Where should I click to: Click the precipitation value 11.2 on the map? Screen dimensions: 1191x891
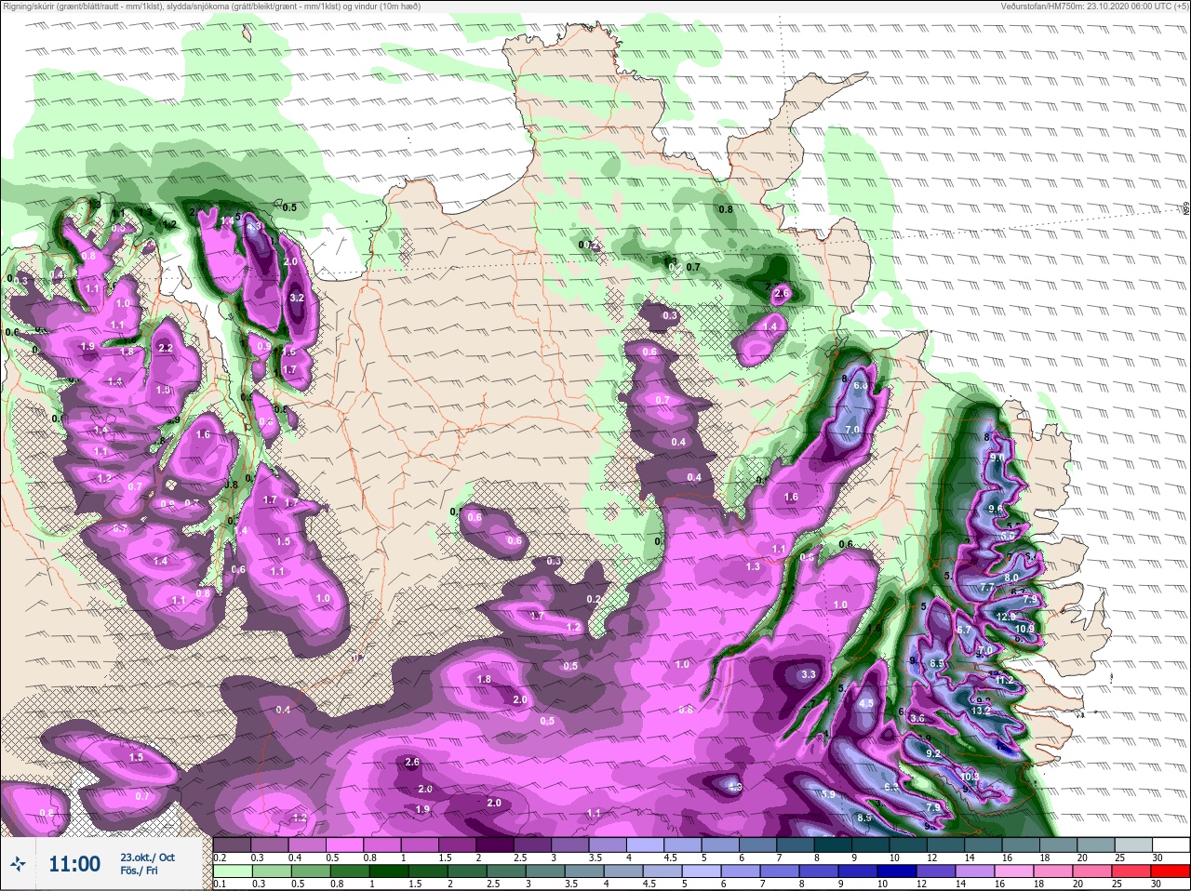1004,680
